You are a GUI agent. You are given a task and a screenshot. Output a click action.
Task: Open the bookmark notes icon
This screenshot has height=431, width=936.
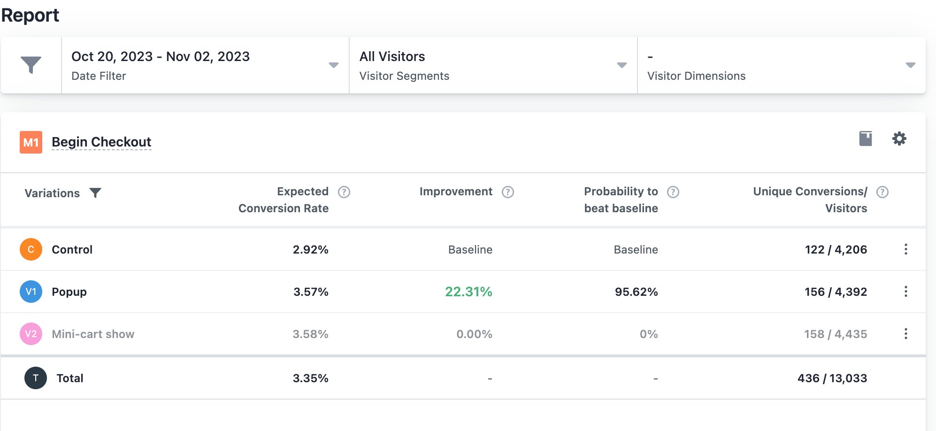click(866, 139)
